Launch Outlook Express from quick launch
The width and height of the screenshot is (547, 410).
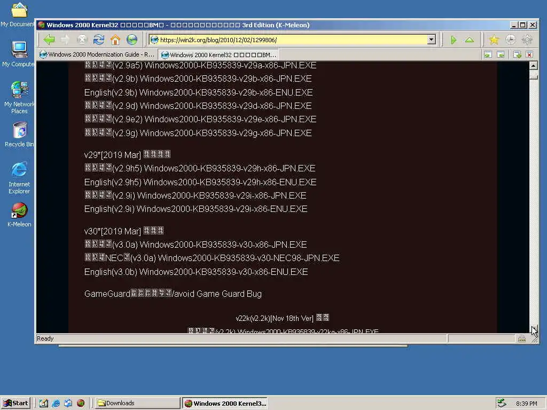(68, 403)
